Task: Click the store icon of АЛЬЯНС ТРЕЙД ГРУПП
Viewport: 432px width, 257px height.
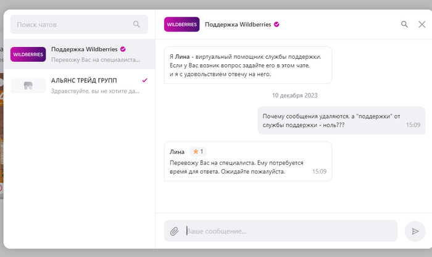Action: click(x=28, y=85)
